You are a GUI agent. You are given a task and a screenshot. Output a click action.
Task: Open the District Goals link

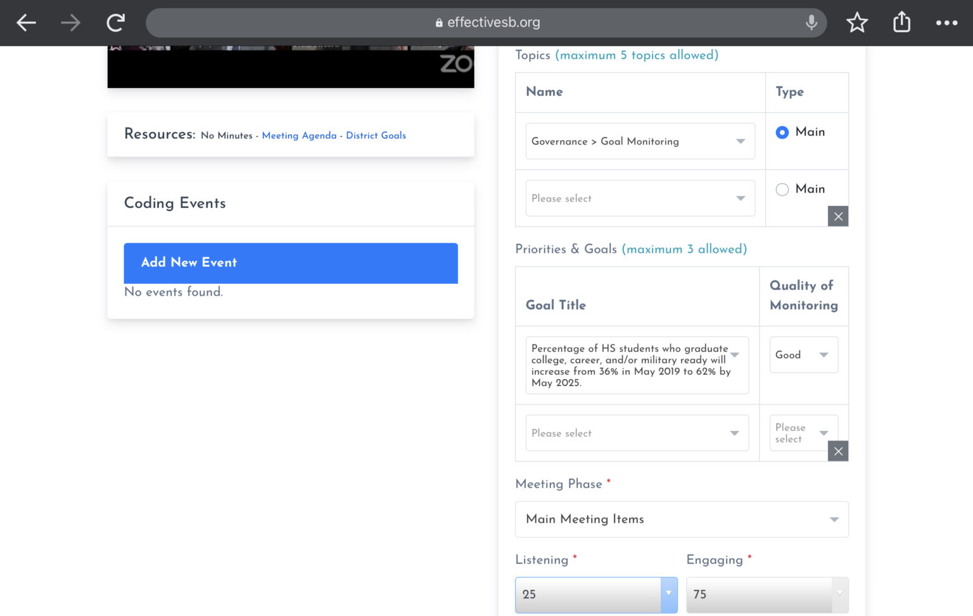(376, 136)
